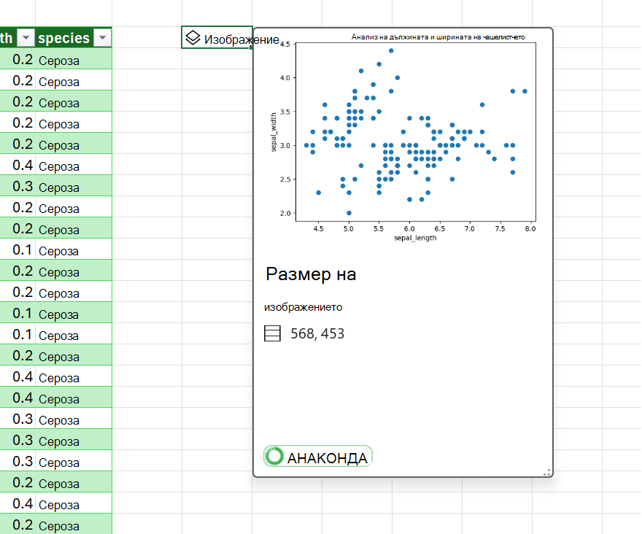Click the sepal_width axis label

(274, 132)
